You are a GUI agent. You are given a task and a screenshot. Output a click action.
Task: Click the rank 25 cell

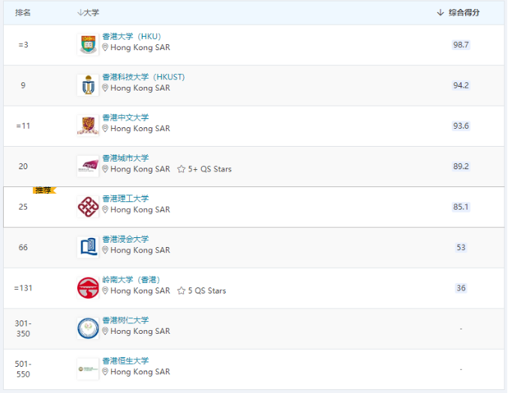(23, 207)
